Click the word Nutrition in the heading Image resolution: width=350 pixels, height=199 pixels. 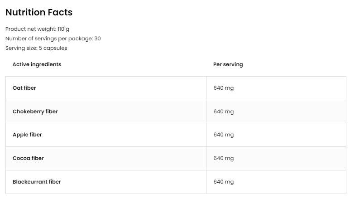(26, 13)
